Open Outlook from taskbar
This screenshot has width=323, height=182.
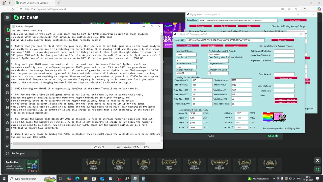102,179
